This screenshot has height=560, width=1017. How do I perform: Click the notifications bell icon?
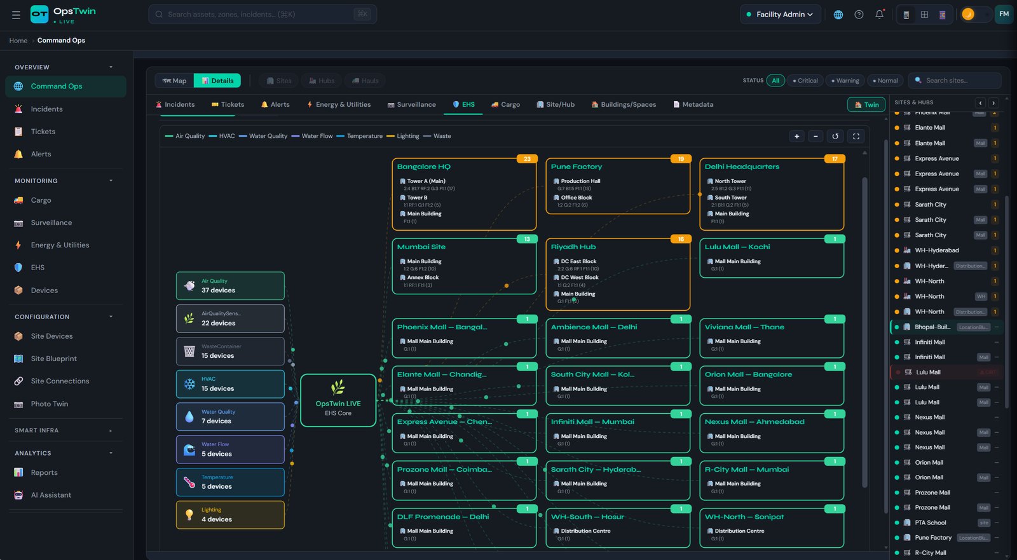tap(879, 14)
